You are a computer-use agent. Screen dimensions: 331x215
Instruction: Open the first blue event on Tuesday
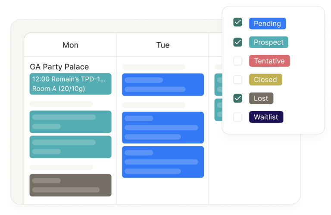[x=163, y=84]
